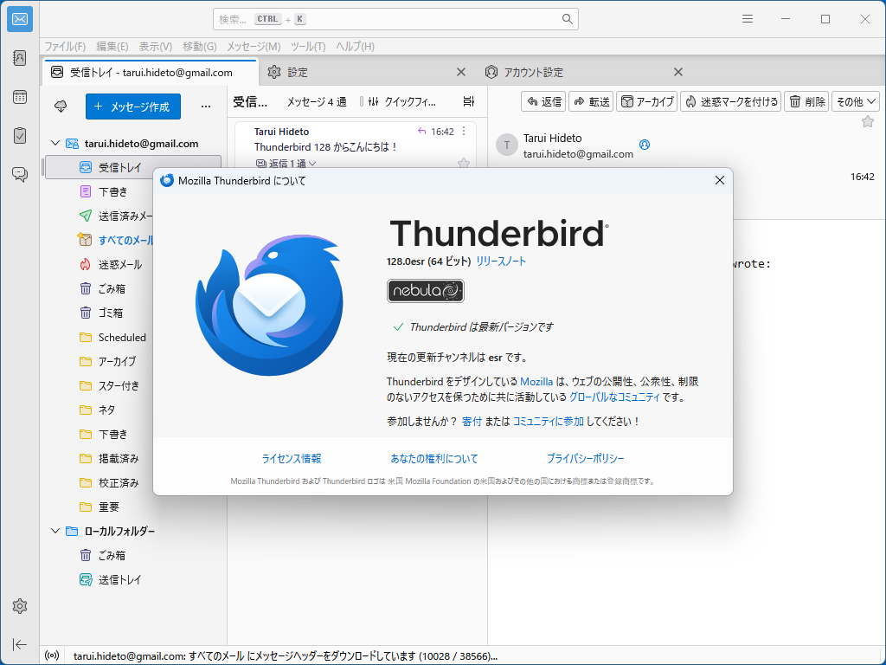
Task: Click the three-dot options icon on the message
Action: pos(464,131)
